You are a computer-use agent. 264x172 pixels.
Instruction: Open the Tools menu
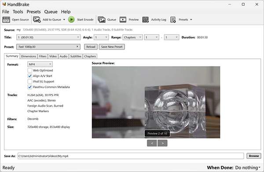tap(18, 12)
